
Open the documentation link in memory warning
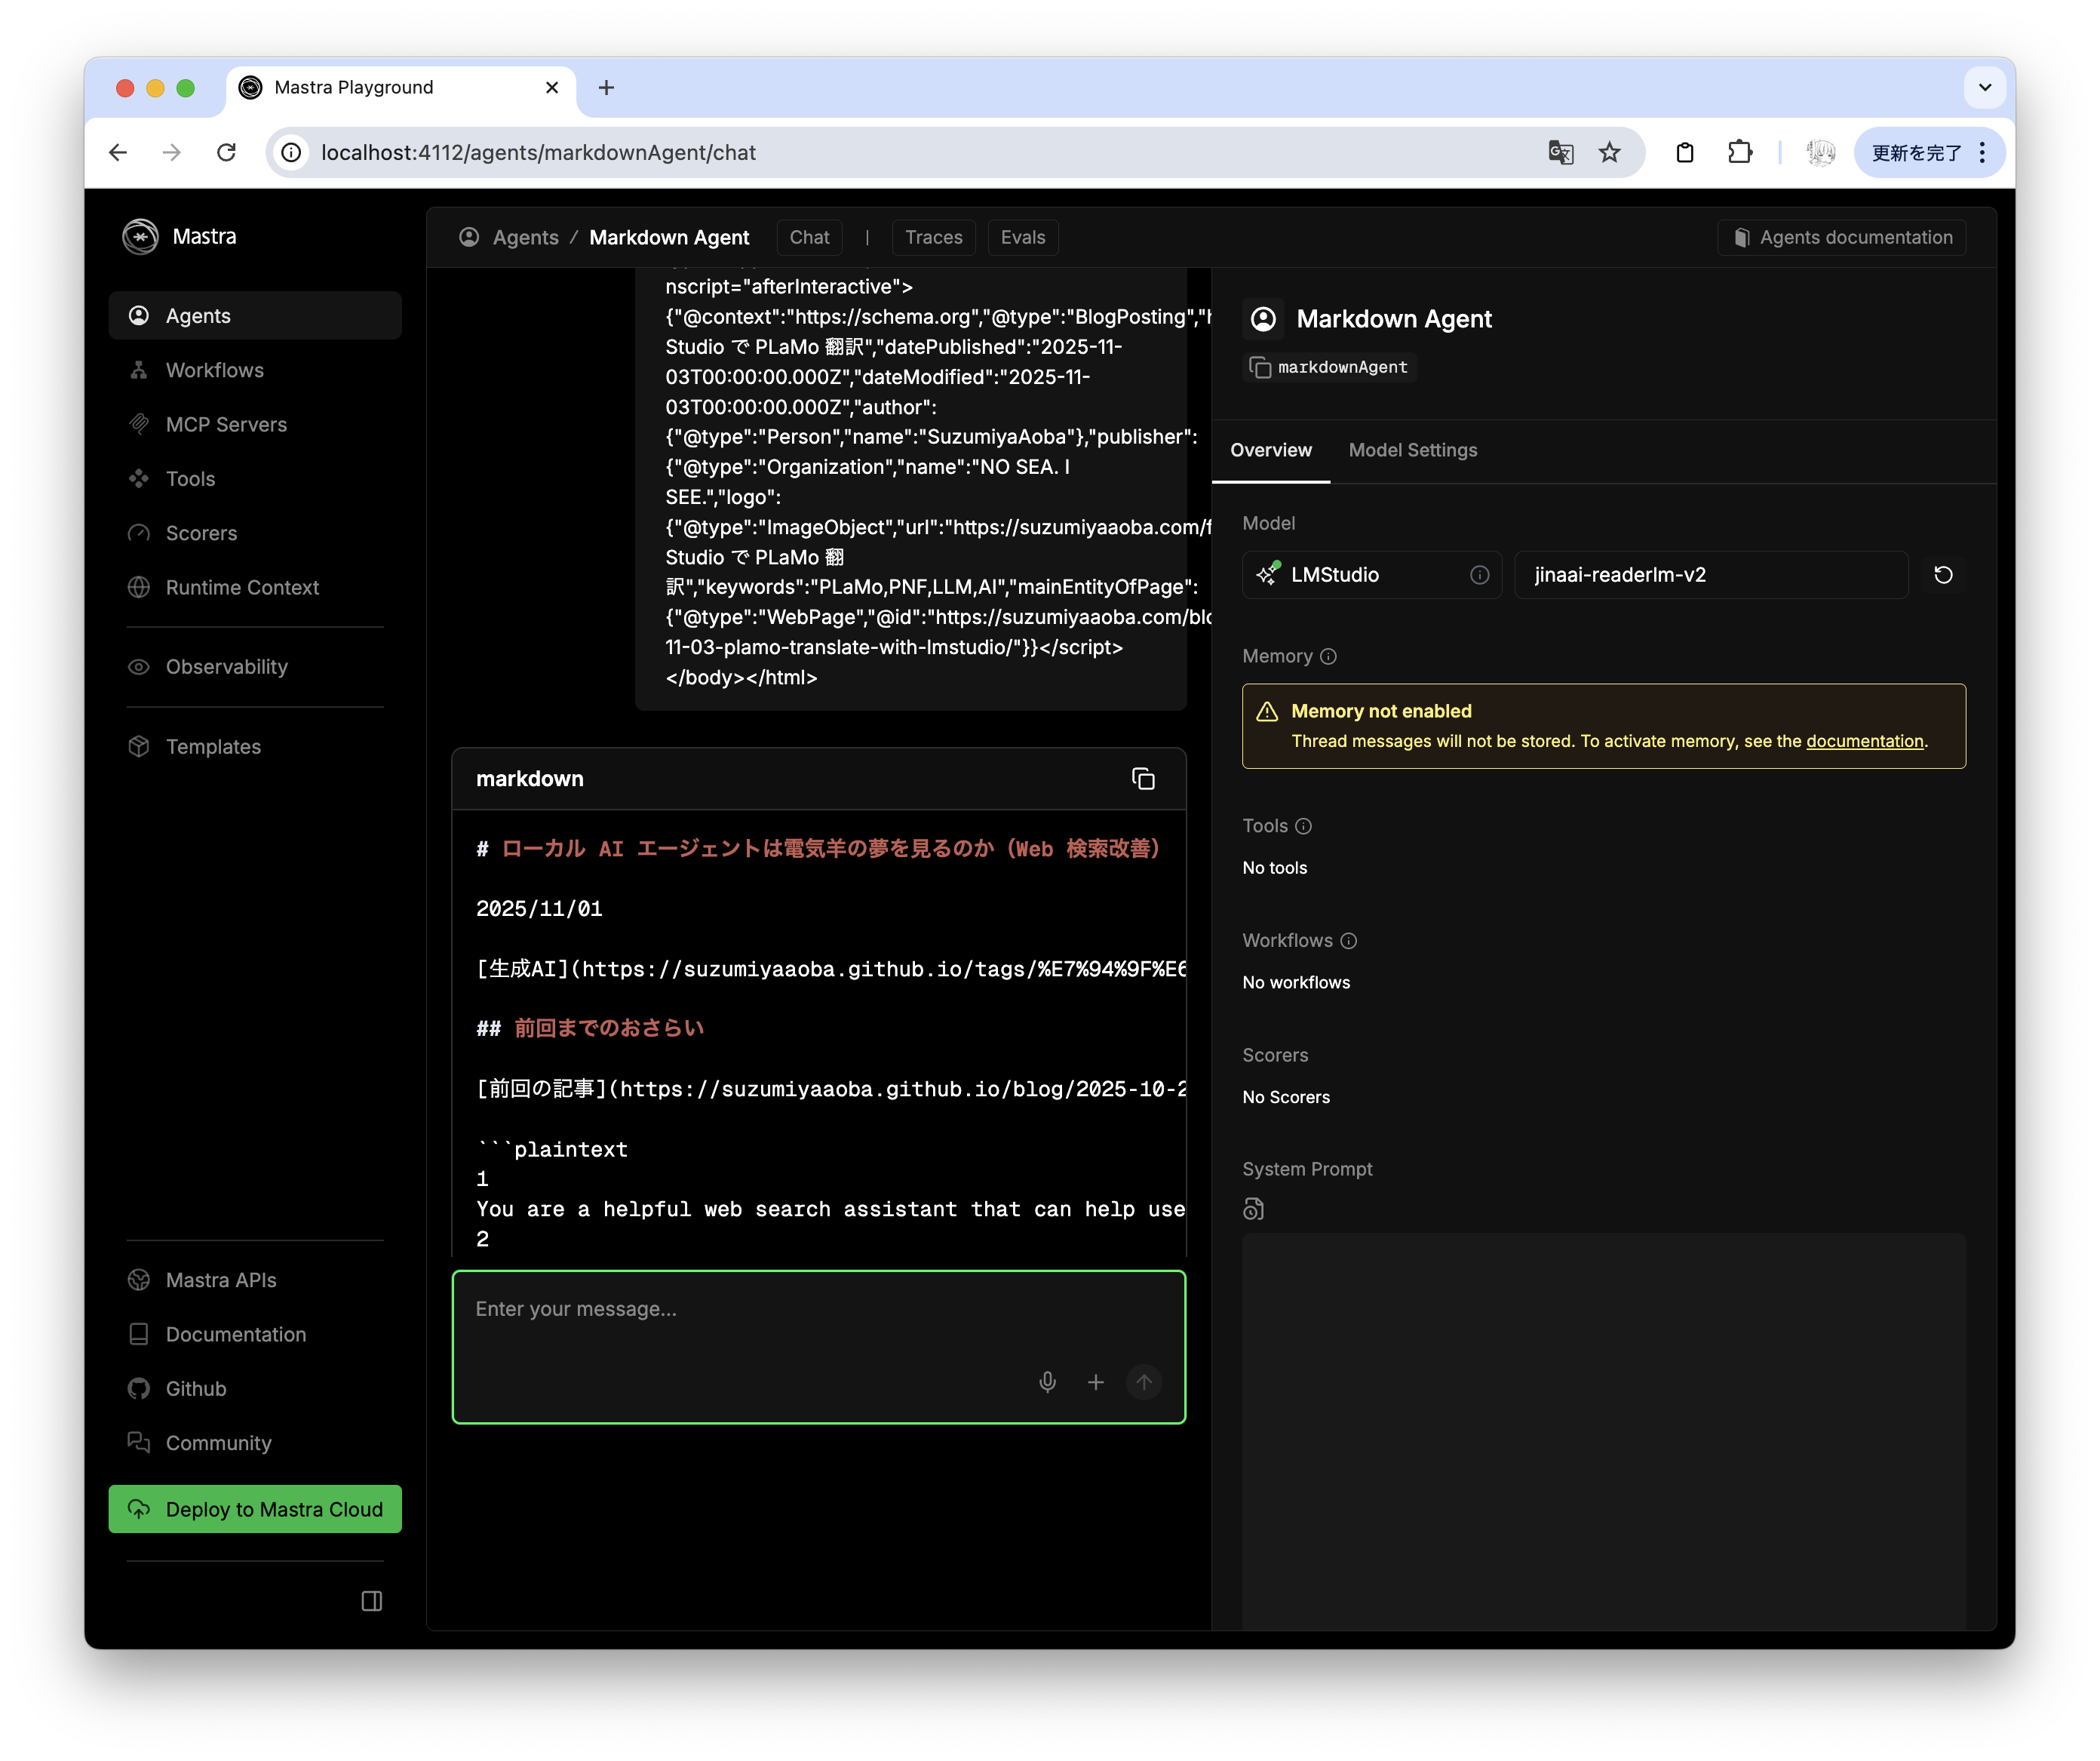[1864, 741]
